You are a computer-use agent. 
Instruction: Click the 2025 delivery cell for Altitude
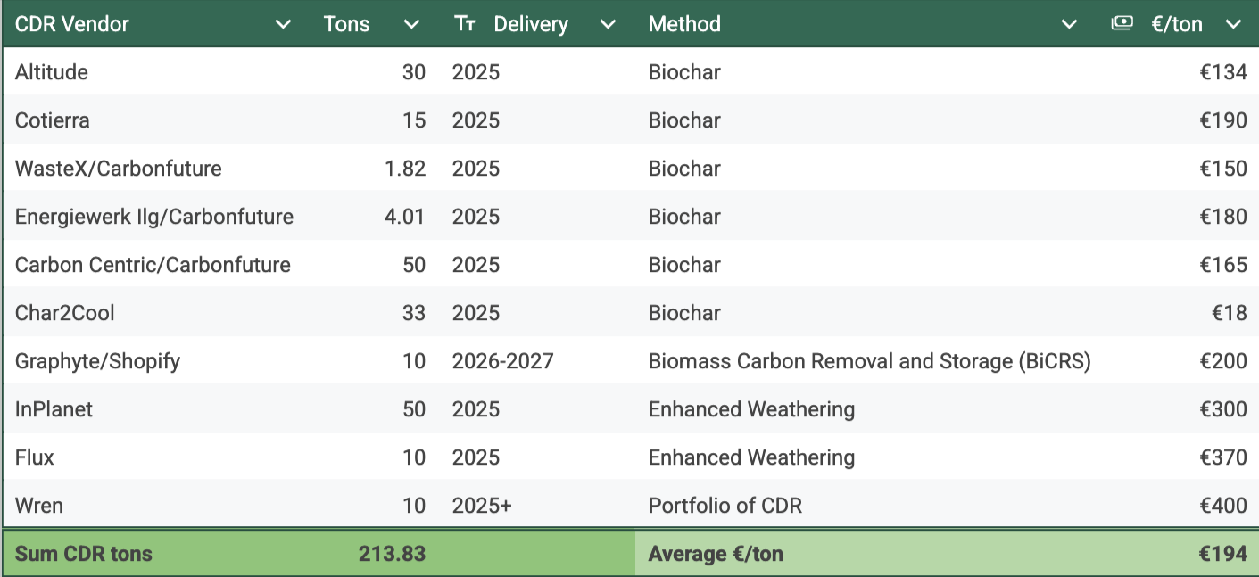tap(476, 72)
